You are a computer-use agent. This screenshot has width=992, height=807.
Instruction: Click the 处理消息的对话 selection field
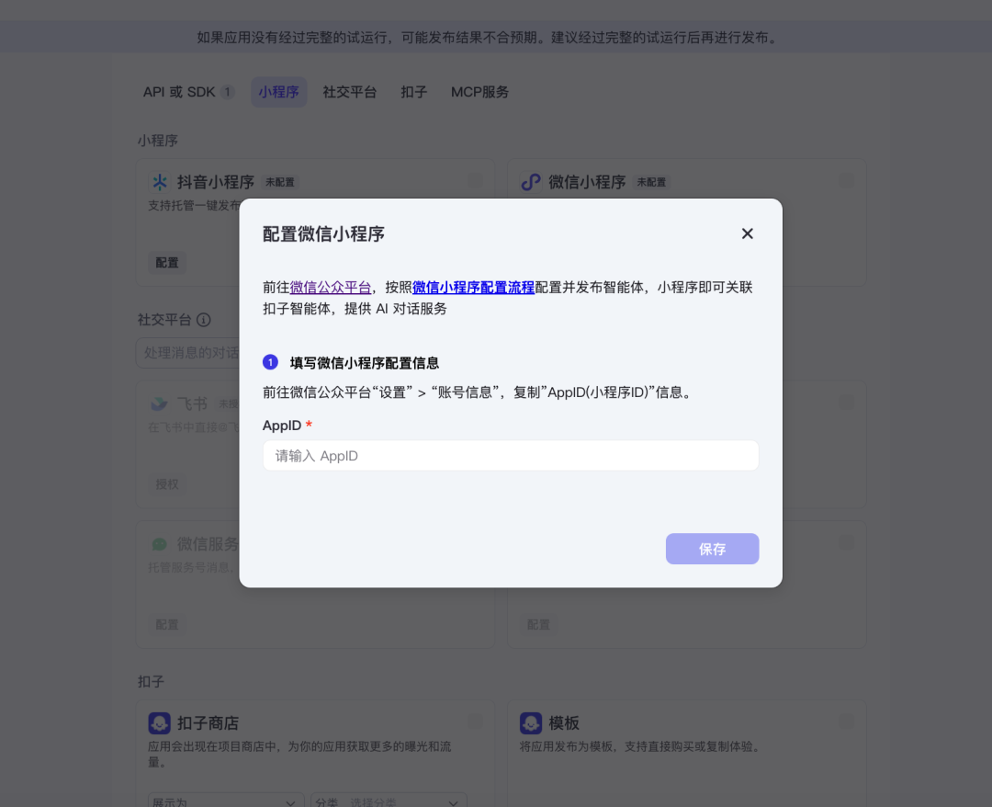pyautogui.click(x=188, y=353)
